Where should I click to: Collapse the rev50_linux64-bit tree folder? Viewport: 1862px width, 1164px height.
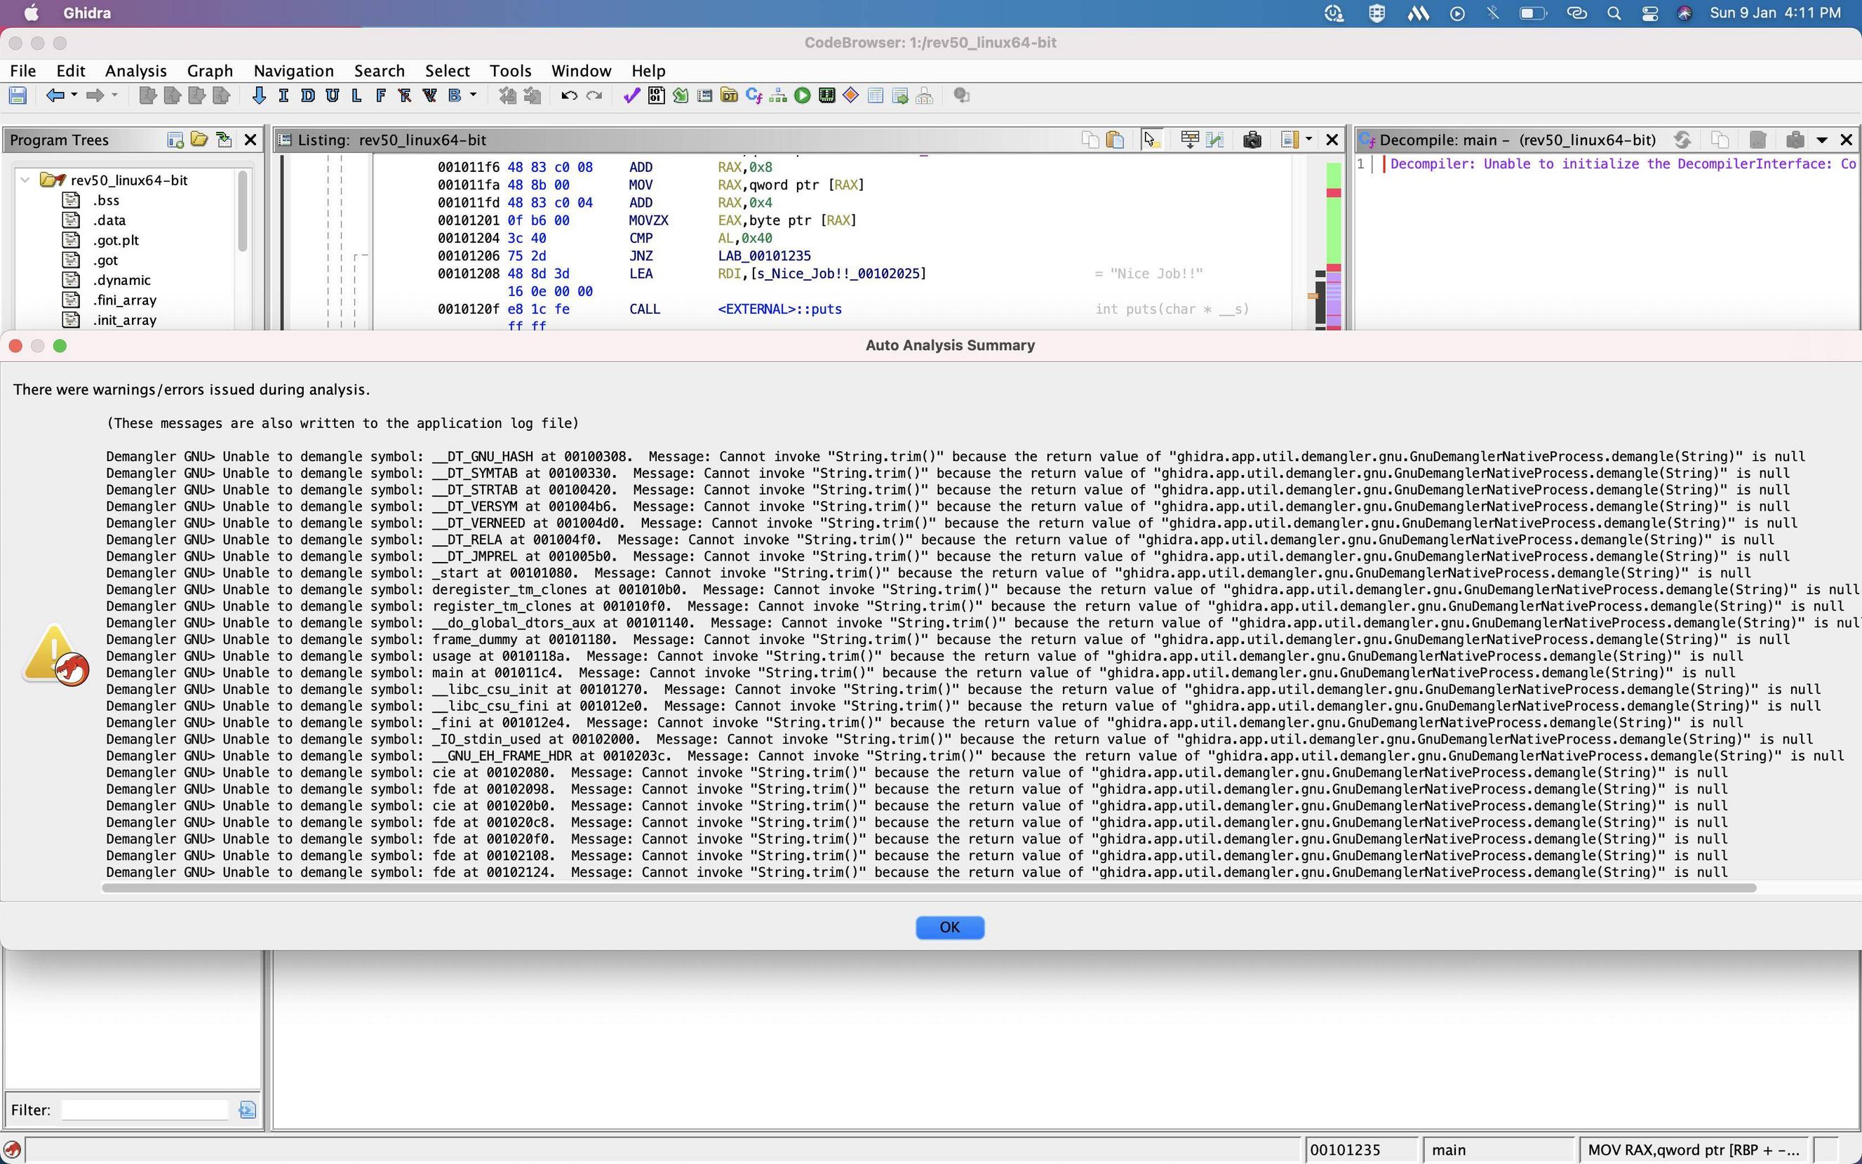pos(25,180)
